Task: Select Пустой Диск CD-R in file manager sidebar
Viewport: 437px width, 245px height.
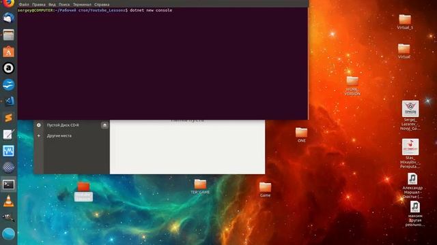Action: (63, 125)
